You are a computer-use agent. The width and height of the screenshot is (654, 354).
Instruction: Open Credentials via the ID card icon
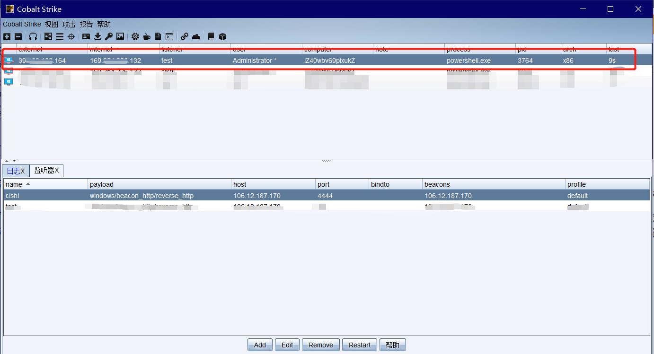[86, 36]
